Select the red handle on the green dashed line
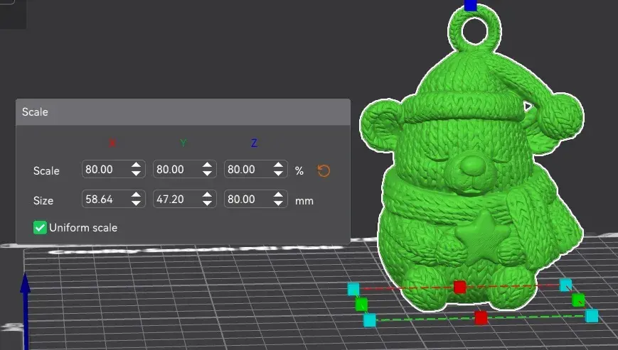 click(481, 317)
